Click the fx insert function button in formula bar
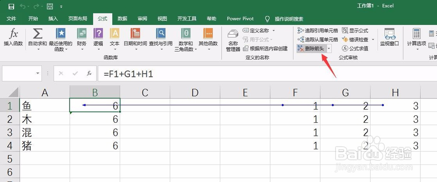The height and width of the screenshot is (182, 437). pyautogui.click(x=89, y=73)
